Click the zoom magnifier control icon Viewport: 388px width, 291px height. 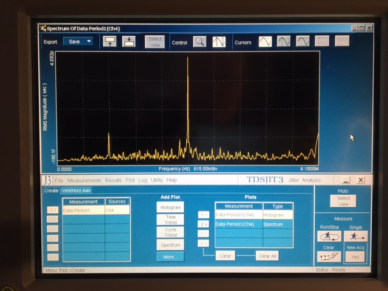[x=199, y=42]
